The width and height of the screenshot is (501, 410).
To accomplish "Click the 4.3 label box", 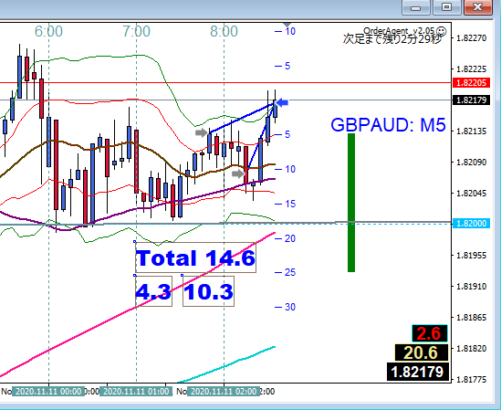I will point(153,291).
